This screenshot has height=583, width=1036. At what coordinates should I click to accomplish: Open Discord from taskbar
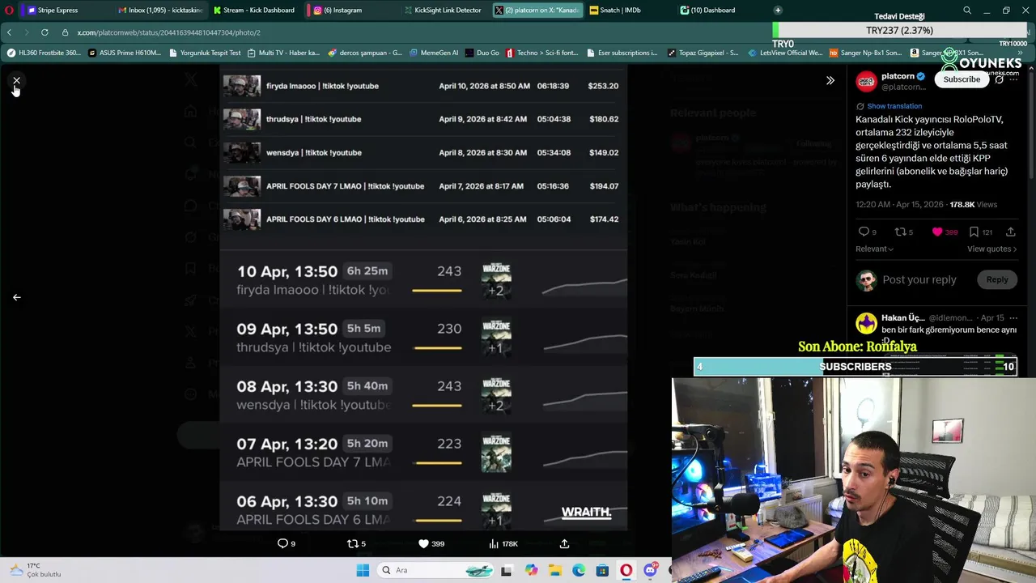[650, 570]
